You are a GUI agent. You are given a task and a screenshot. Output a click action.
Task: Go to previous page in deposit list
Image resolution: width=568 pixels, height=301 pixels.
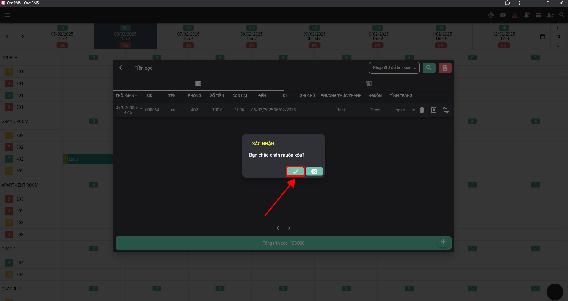[x=278, y=228]
